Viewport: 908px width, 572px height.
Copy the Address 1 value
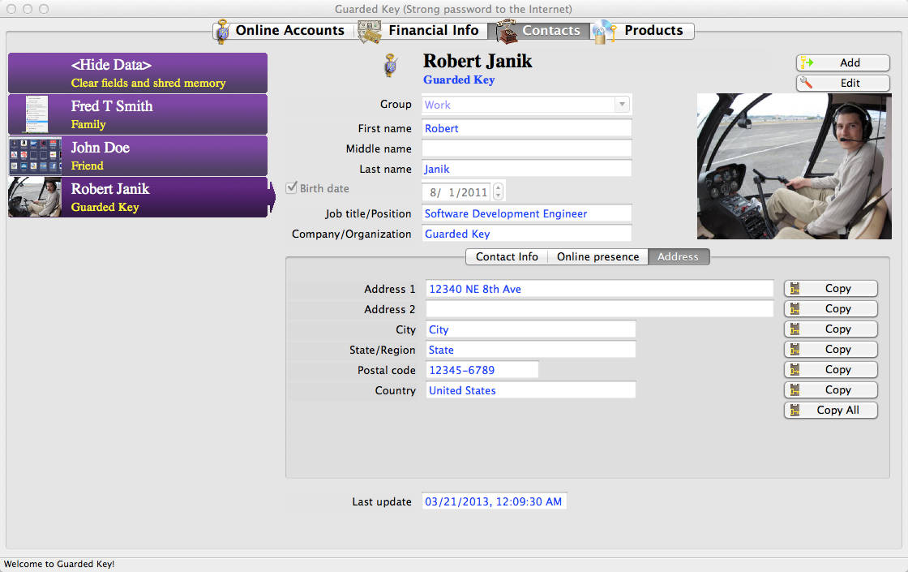831,289
